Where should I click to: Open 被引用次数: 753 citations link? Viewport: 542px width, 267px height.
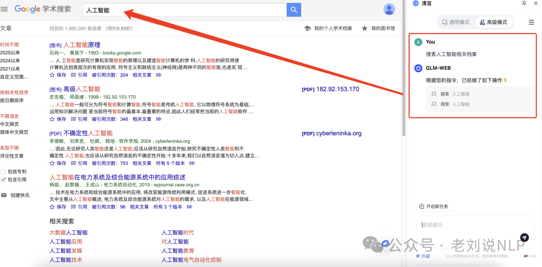pyautogui.click(x=110, y=163)
